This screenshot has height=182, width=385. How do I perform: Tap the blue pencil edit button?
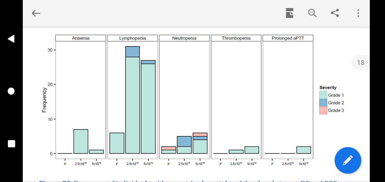coord(347,160)
